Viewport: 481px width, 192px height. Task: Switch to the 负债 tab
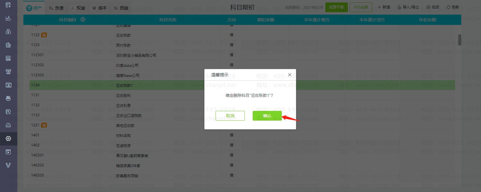tap(56, 8)
